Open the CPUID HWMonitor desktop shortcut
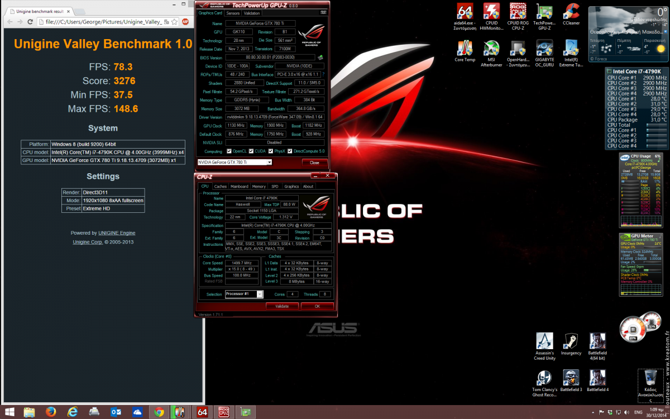The width and height of the screenshot is (670, 419). pyautogui.click(x=491, y=15)
